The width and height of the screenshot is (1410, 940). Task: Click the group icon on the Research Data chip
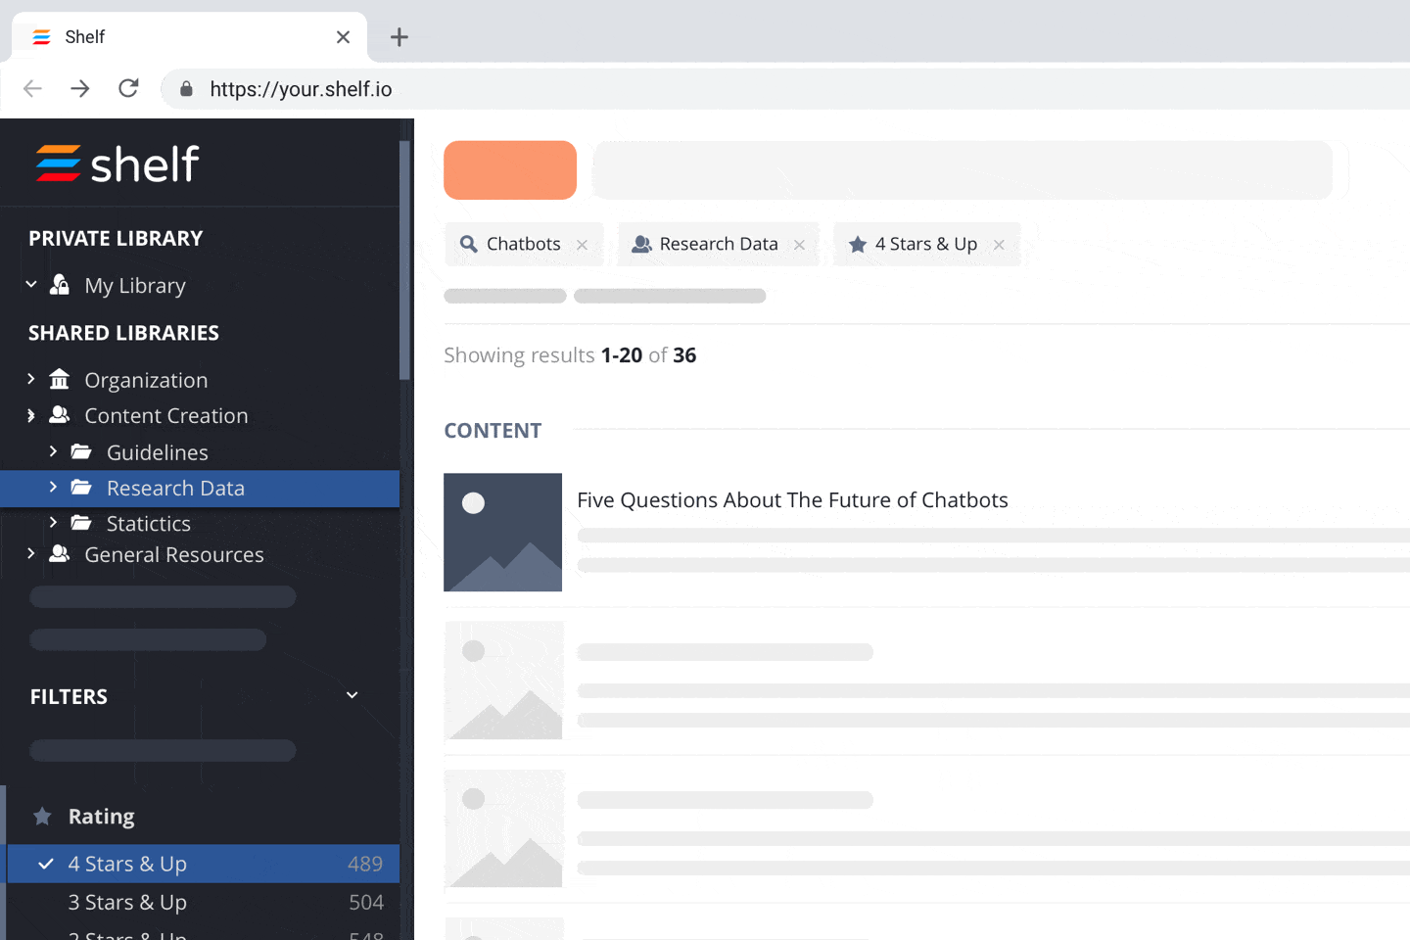(641, 244)
